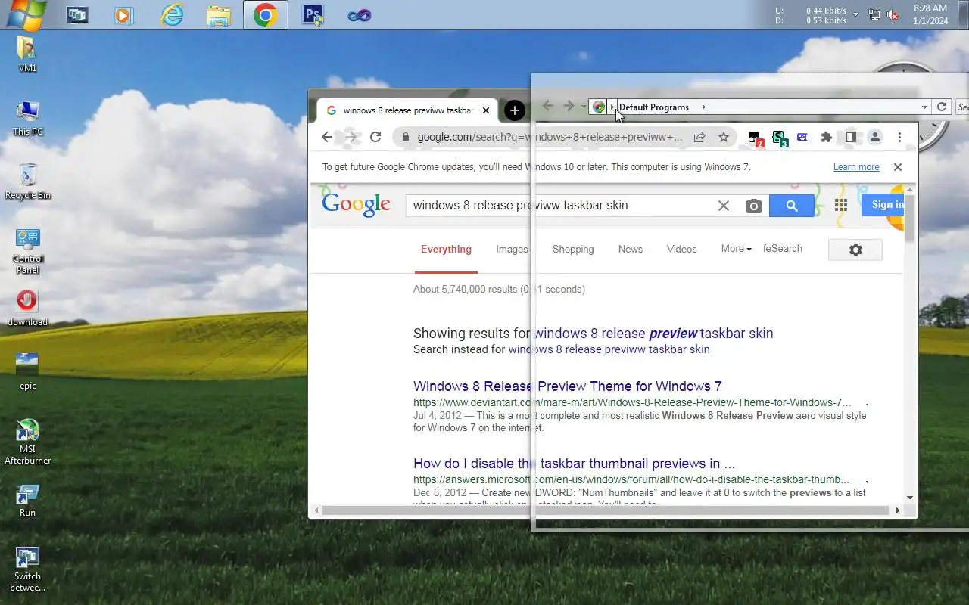
Task: Open the Chrome profile avatar
Action: (874, 137)
